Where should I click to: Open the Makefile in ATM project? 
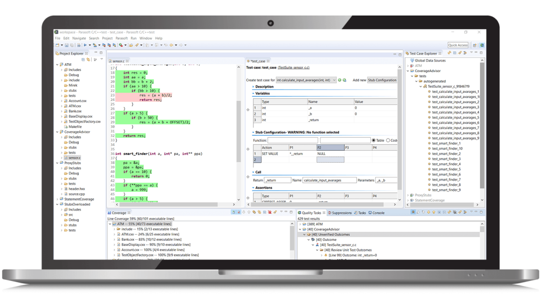click(x=75, y=127)
